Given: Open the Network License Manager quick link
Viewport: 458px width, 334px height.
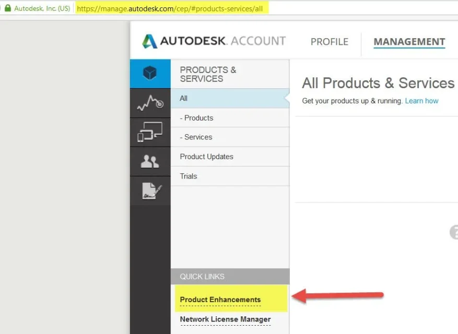Looking at the screenshot, I should (225, 319).
